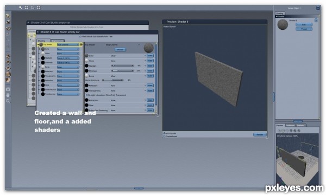Click Edit button on the Reflection channel row

pyautogui.click(x=150, y=86)
